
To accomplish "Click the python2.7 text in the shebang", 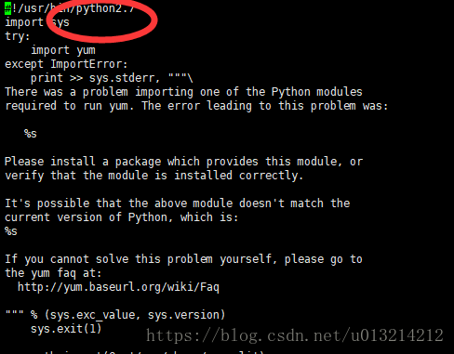I will [x=105, y=8].
